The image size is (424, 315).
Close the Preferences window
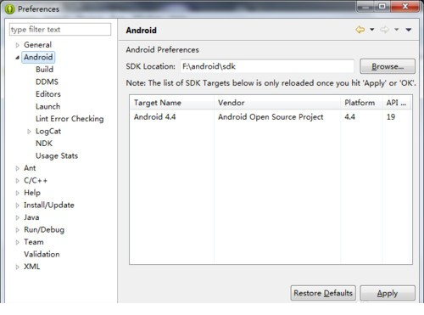[x=404, y=7]
